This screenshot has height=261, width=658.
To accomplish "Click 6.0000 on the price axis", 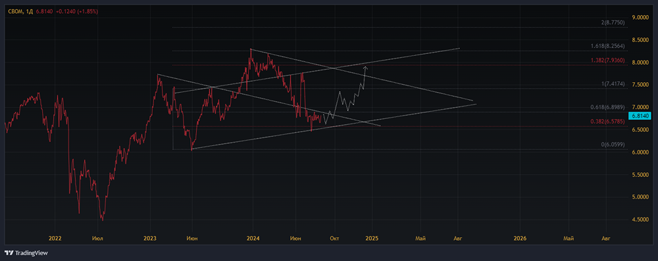I will click(640, 153).
